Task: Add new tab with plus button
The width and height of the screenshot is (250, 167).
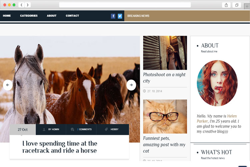Action: [x=247, y=6]
